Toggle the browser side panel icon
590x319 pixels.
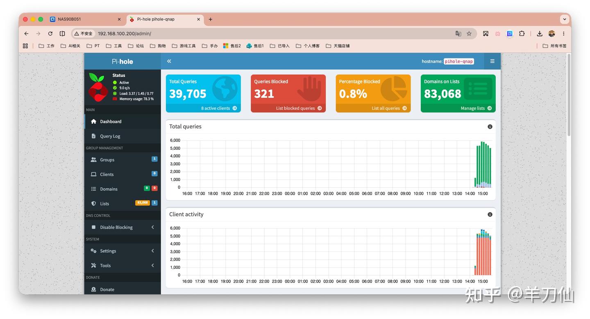[x=62, y=34]
